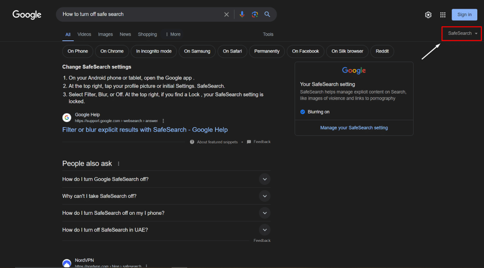Screen dimensions: 484x268
Task: Open Google Lens image search icon
Action: tap(255, 14)
